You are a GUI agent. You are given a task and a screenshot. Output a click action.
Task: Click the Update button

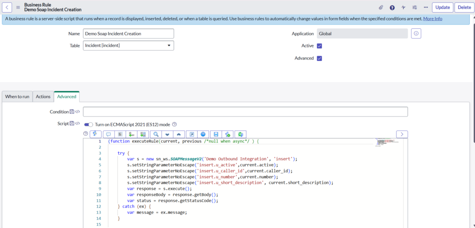pos(442,7)
